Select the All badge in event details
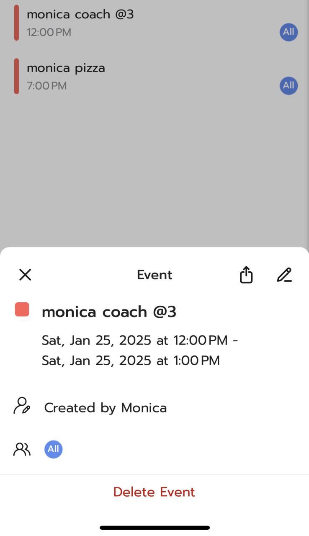Viewport: 309px width, 536px height. click(x=54, y=449)
